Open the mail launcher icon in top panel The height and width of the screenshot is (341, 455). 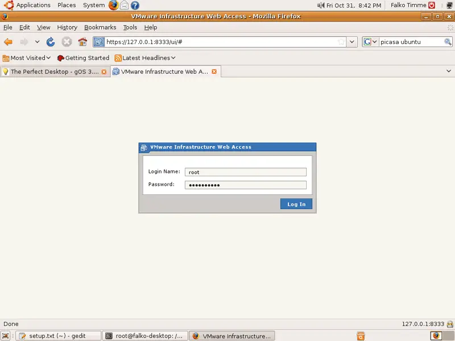124,5
